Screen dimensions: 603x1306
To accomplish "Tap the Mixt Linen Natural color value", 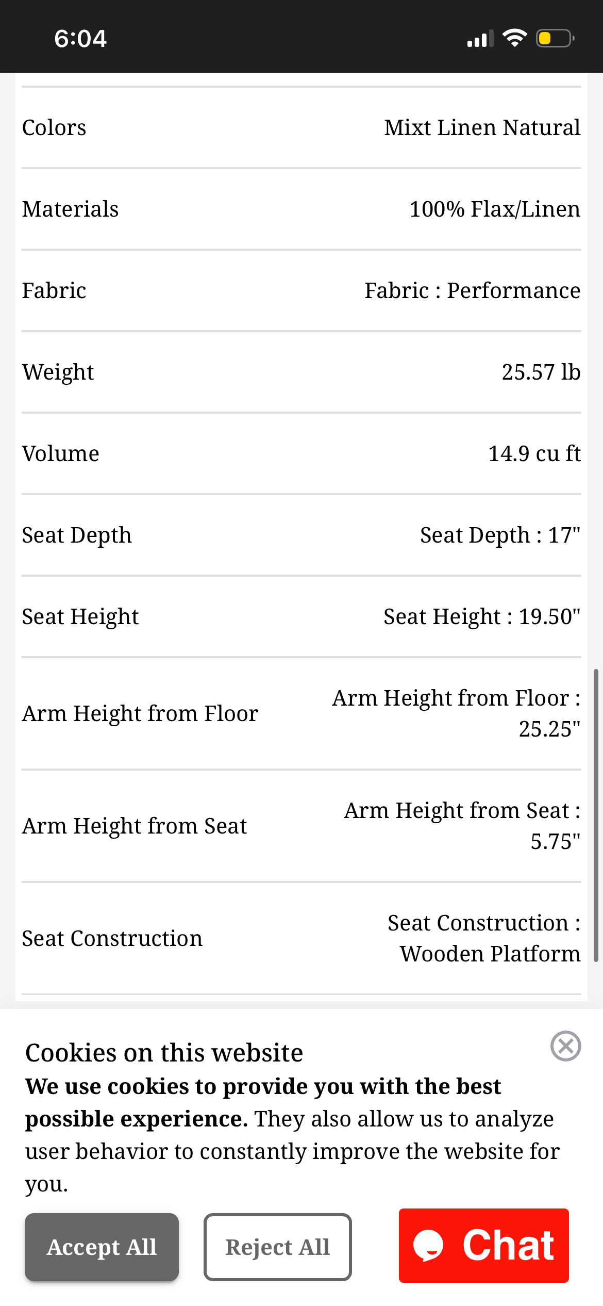I will (482, 128).
